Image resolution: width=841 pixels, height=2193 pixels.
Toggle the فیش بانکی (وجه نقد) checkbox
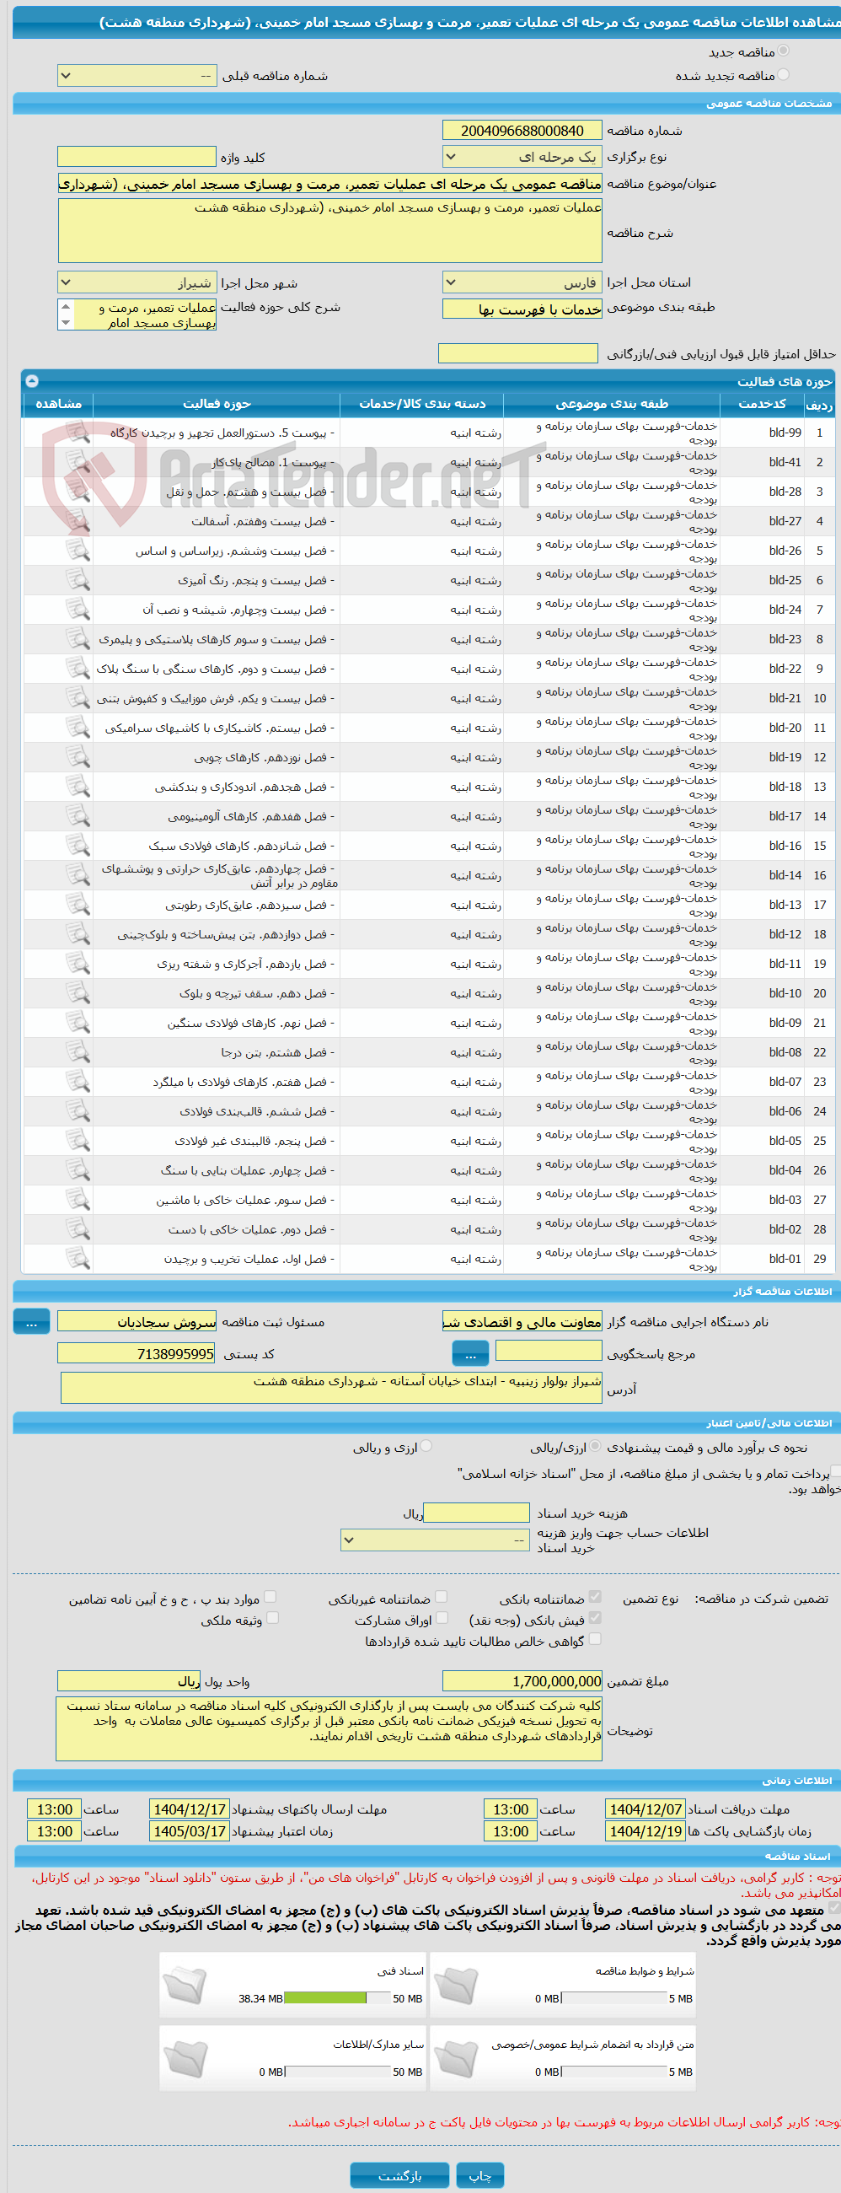click(x=595, y=1617)
